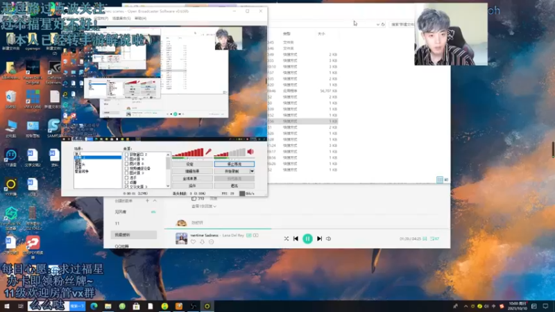The width and height of the screenshot is (555, 312).
Task: Click the microphone volume level bar
Action: tap(187, 153)
